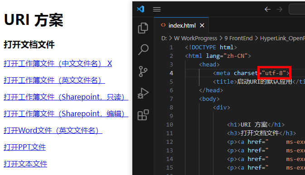This screenshot has height=175, width=305.
Task: Open the W WorkProgress breadcrumb
Action: point(195,38)
